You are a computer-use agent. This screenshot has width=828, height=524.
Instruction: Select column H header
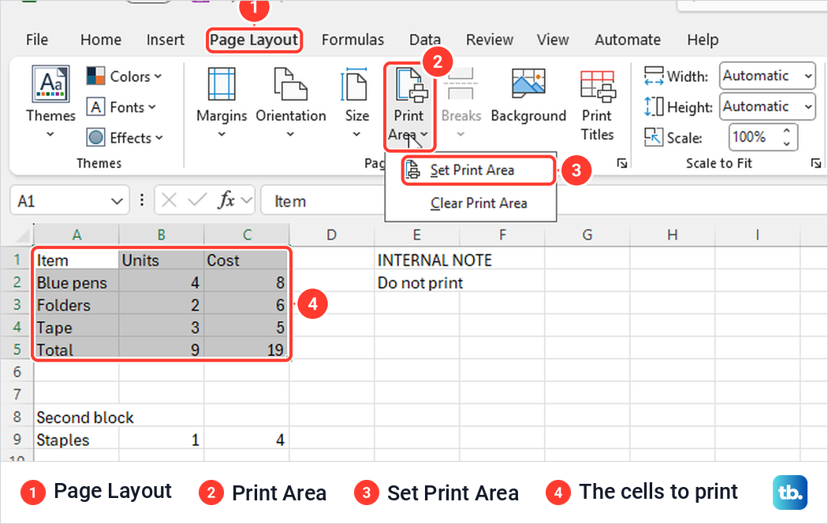672,235
